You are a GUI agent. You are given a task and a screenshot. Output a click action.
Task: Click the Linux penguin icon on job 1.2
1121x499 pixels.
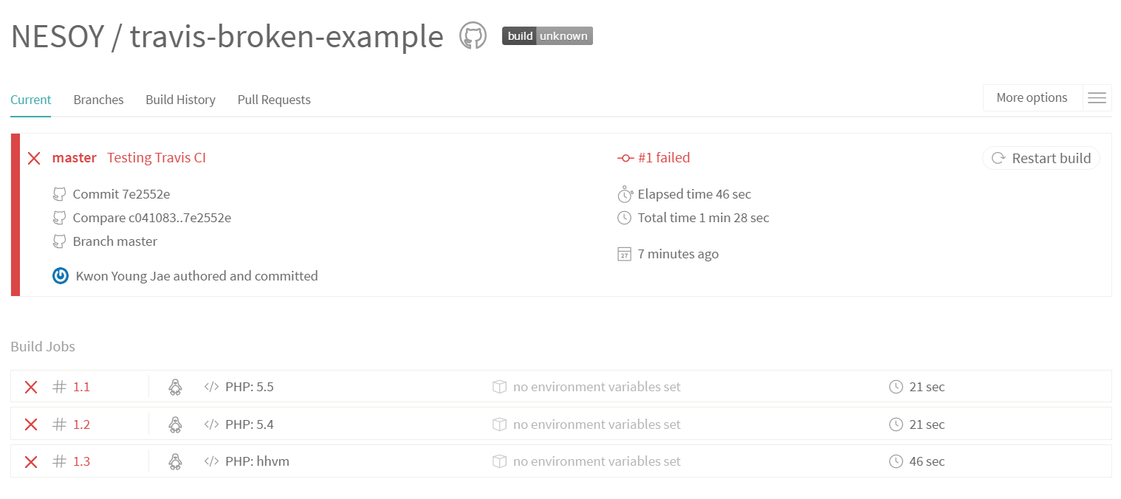point(175,424)
